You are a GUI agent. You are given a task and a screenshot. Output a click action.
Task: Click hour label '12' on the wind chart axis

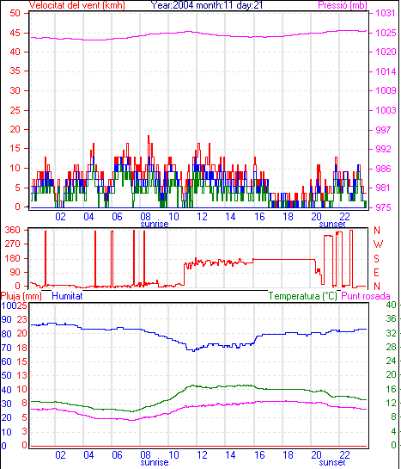tap(202, 216)
